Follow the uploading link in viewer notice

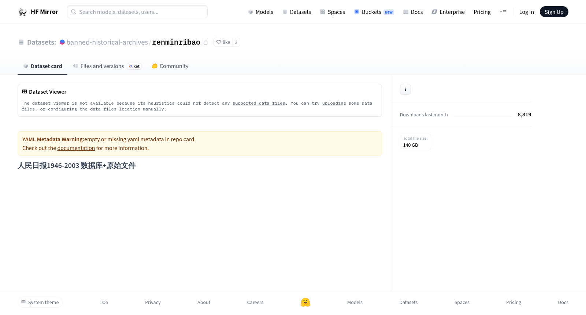(x=334, y=103)
